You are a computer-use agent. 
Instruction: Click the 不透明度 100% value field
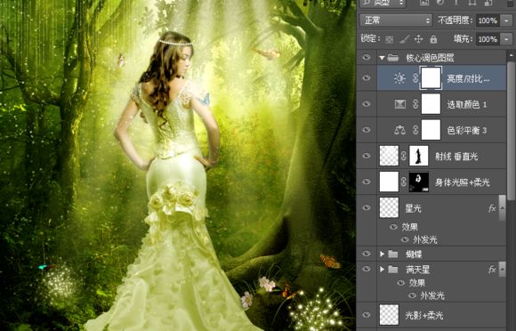click(488, 20)
